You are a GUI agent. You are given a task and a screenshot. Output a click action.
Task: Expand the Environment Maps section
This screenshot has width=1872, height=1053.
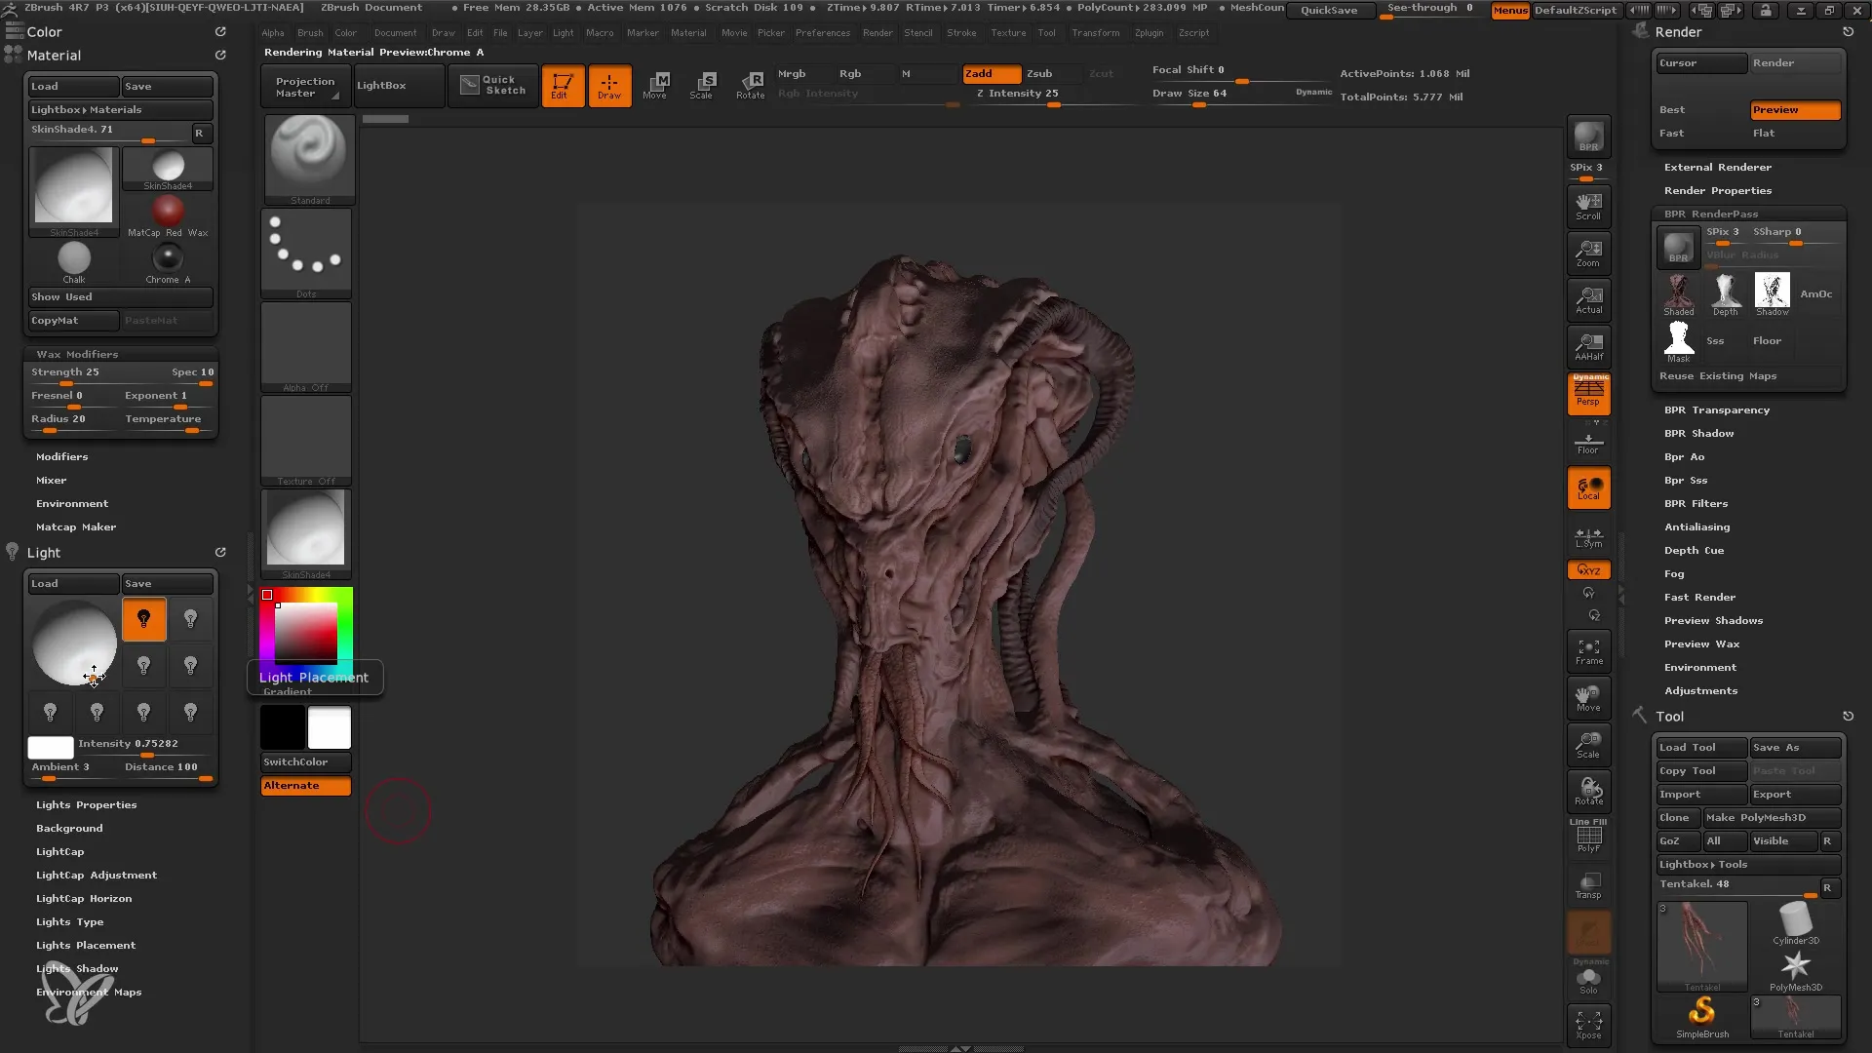(89, 992)
